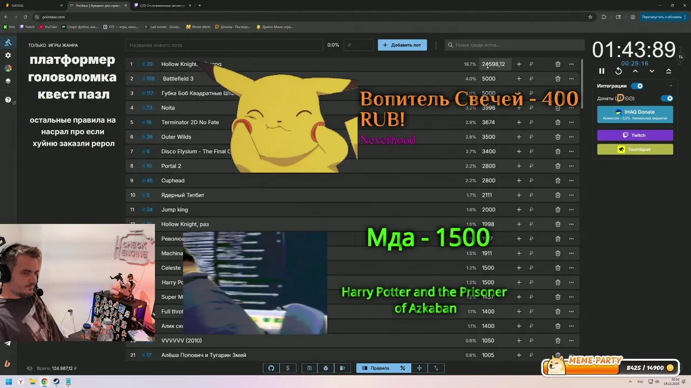The width and height of the screenshot is (691, 388).
Task: Switch to the NASRAL browser tab
Action: [x=33, y=5]
